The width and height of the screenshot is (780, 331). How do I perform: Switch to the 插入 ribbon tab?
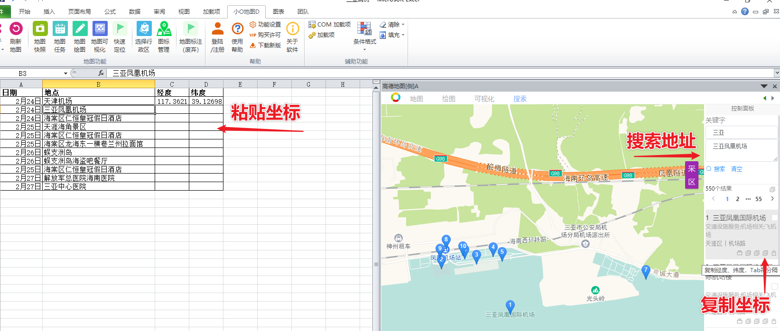pos(49,11)
